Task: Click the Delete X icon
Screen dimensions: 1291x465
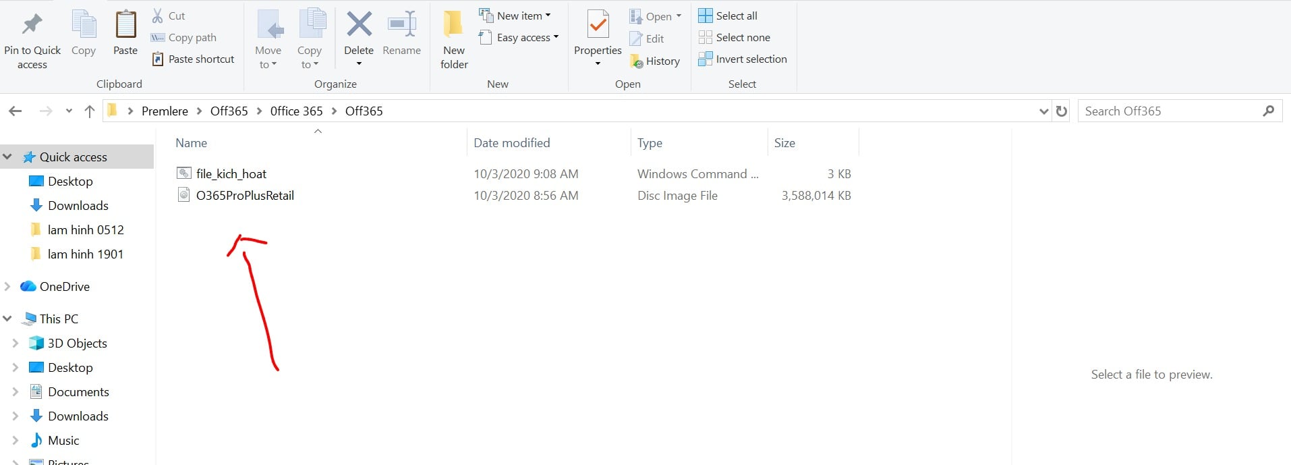Action: pyautogui.click(x=359, y=25)
